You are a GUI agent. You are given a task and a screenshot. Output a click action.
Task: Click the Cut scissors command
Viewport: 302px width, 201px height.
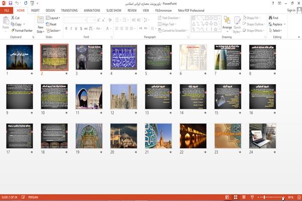click(15, 18)
